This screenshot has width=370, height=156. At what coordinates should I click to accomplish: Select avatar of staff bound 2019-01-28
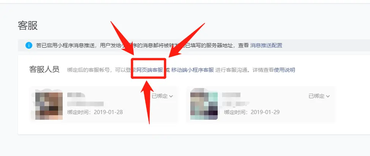(x=49, y=106)
